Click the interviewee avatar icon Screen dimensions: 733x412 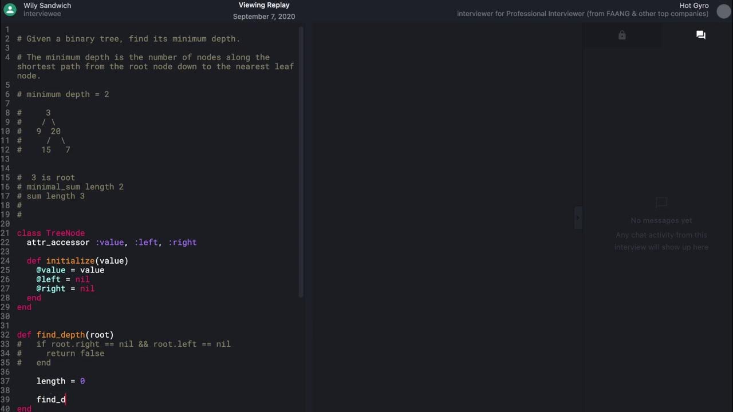pyautogui.click(x=10, y=9)
